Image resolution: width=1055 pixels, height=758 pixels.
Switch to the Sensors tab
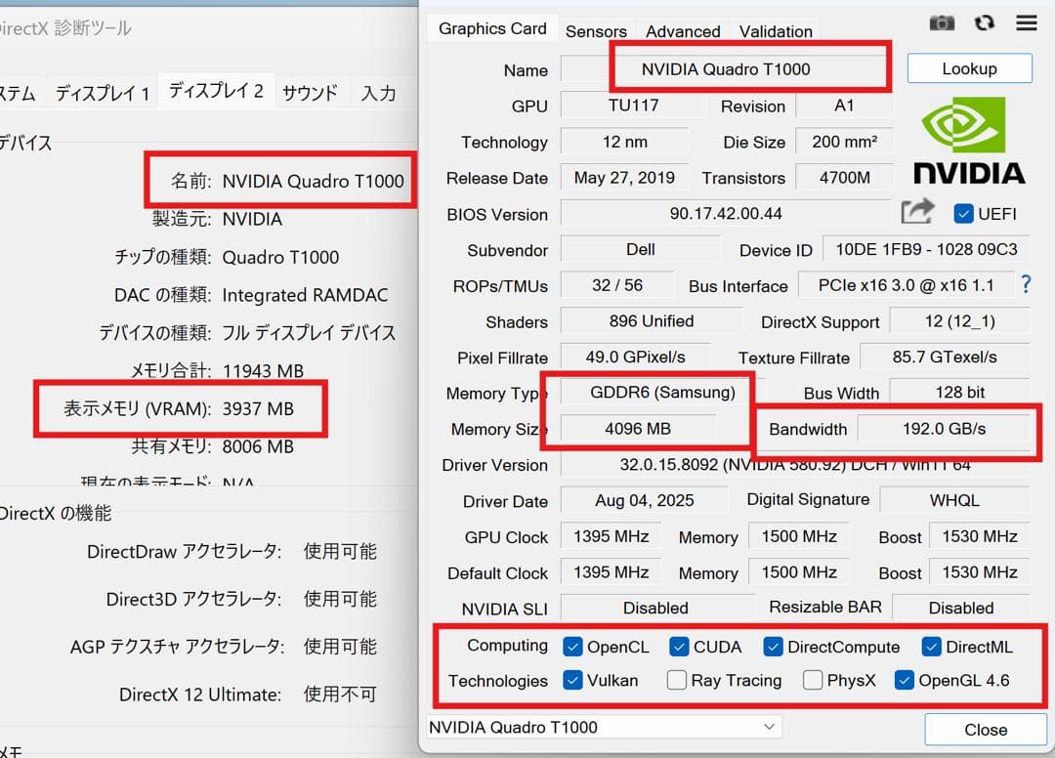click(x=596, y=29)
